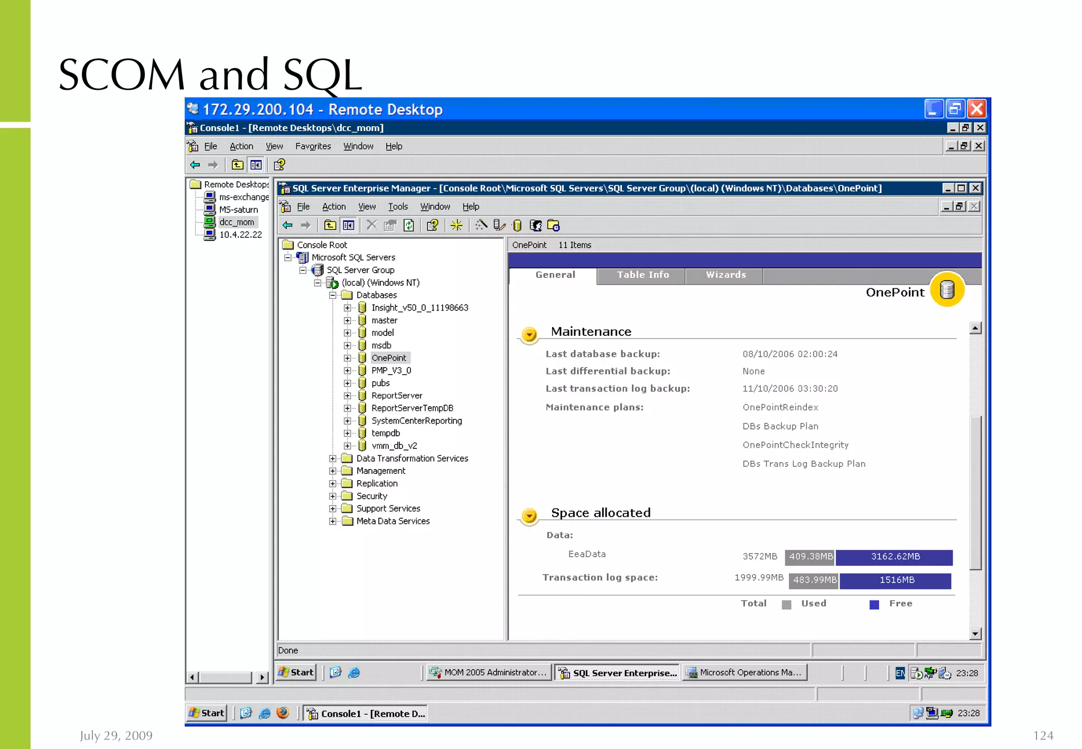Screen dimensions: 1082x749
Task: Click Up One Level in Console1 toolbar
Action: pos(238,165)
